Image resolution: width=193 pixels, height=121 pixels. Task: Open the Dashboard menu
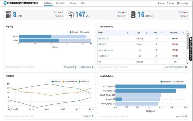pyautogui.click(x=48, y=3)
